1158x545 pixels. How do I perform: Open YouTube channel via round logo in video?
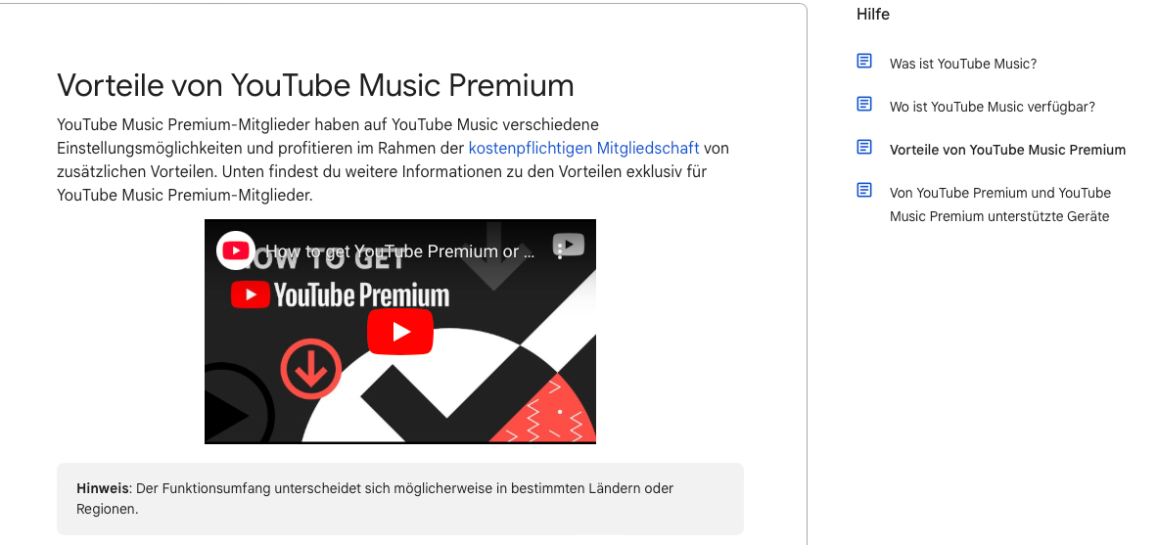pyautogui.click(x=236, y=250)
